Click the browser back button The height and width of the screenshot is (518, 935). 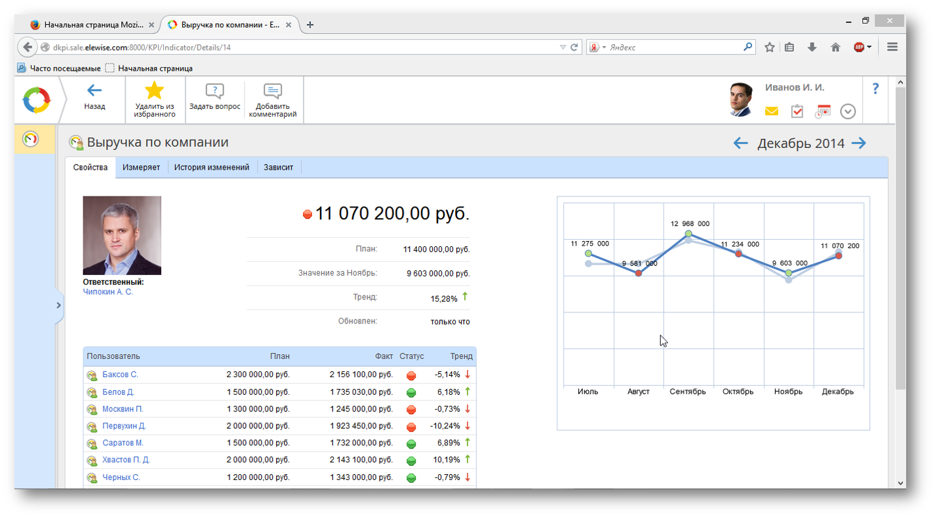(x=27, y=47)
